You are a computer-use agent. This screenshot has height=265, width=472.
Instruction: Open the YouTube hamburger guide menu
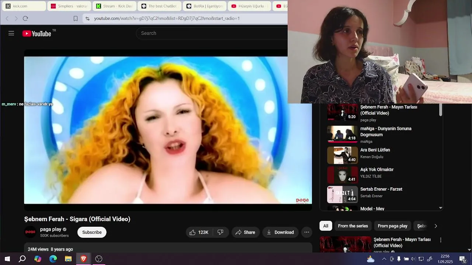[11, 33]
